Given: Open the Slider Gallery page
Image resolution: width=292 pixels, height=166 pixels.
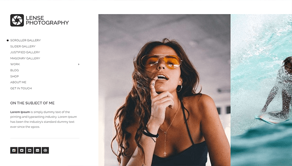Looking at the screenshot, I should pos(23,46).
